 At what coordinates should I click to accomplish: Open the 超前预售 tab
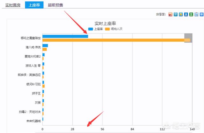pyautogui.click(x=55, y=5)
